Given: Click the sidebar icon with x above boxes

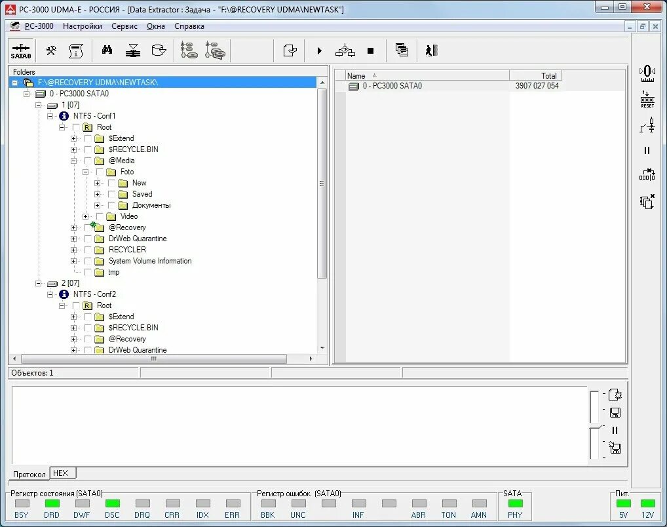Looking at the screenshot, I should 647,174.
